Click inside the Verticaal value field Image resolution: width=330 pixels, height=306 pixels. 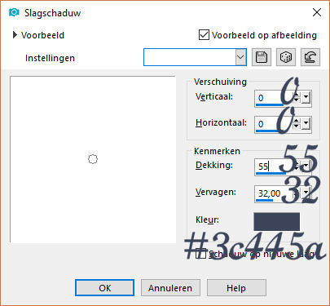(x=274, y=98)
